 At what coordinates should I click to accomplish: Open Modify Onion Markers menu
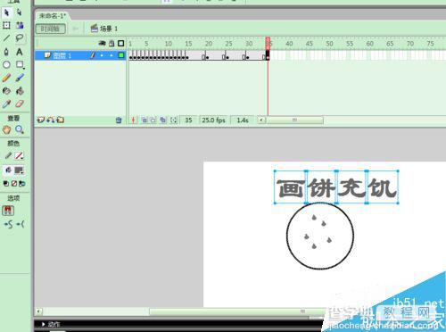(174, 120)
